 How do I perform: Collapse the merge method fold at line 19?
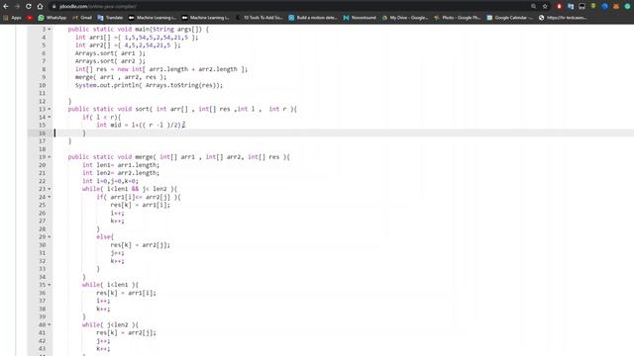point(50,157)
